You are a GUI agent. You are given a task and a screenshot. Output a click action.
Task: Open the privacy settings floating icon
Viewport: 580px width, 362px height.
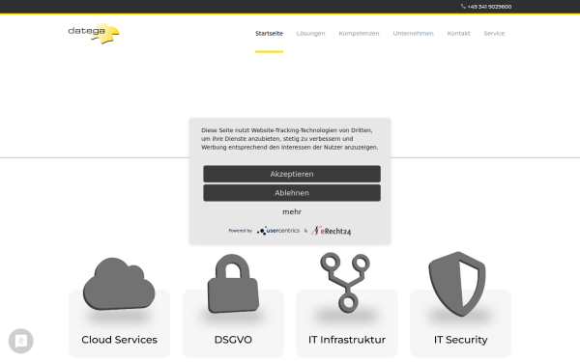pyautogui.click(x=21, y=341)
